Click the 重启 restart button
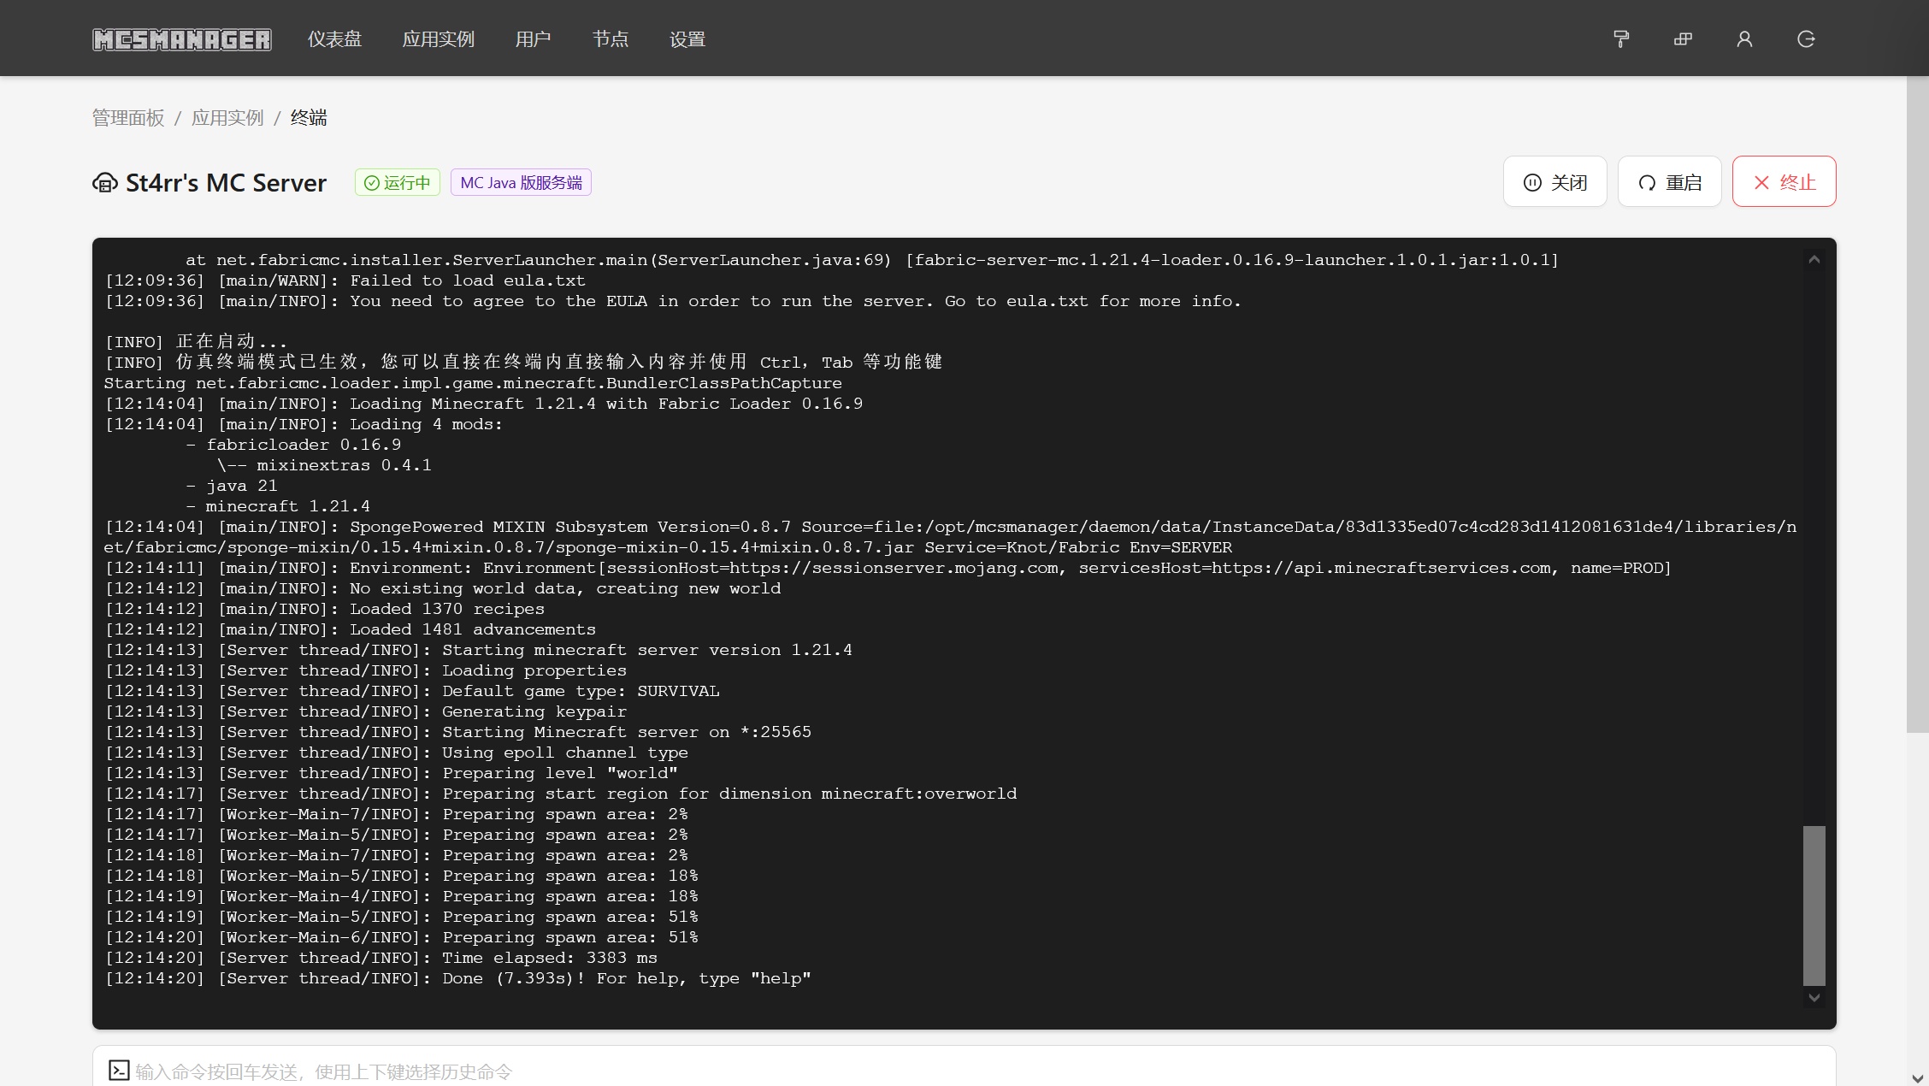This screenshot has width=1929, height=1086. point(1669,181)
